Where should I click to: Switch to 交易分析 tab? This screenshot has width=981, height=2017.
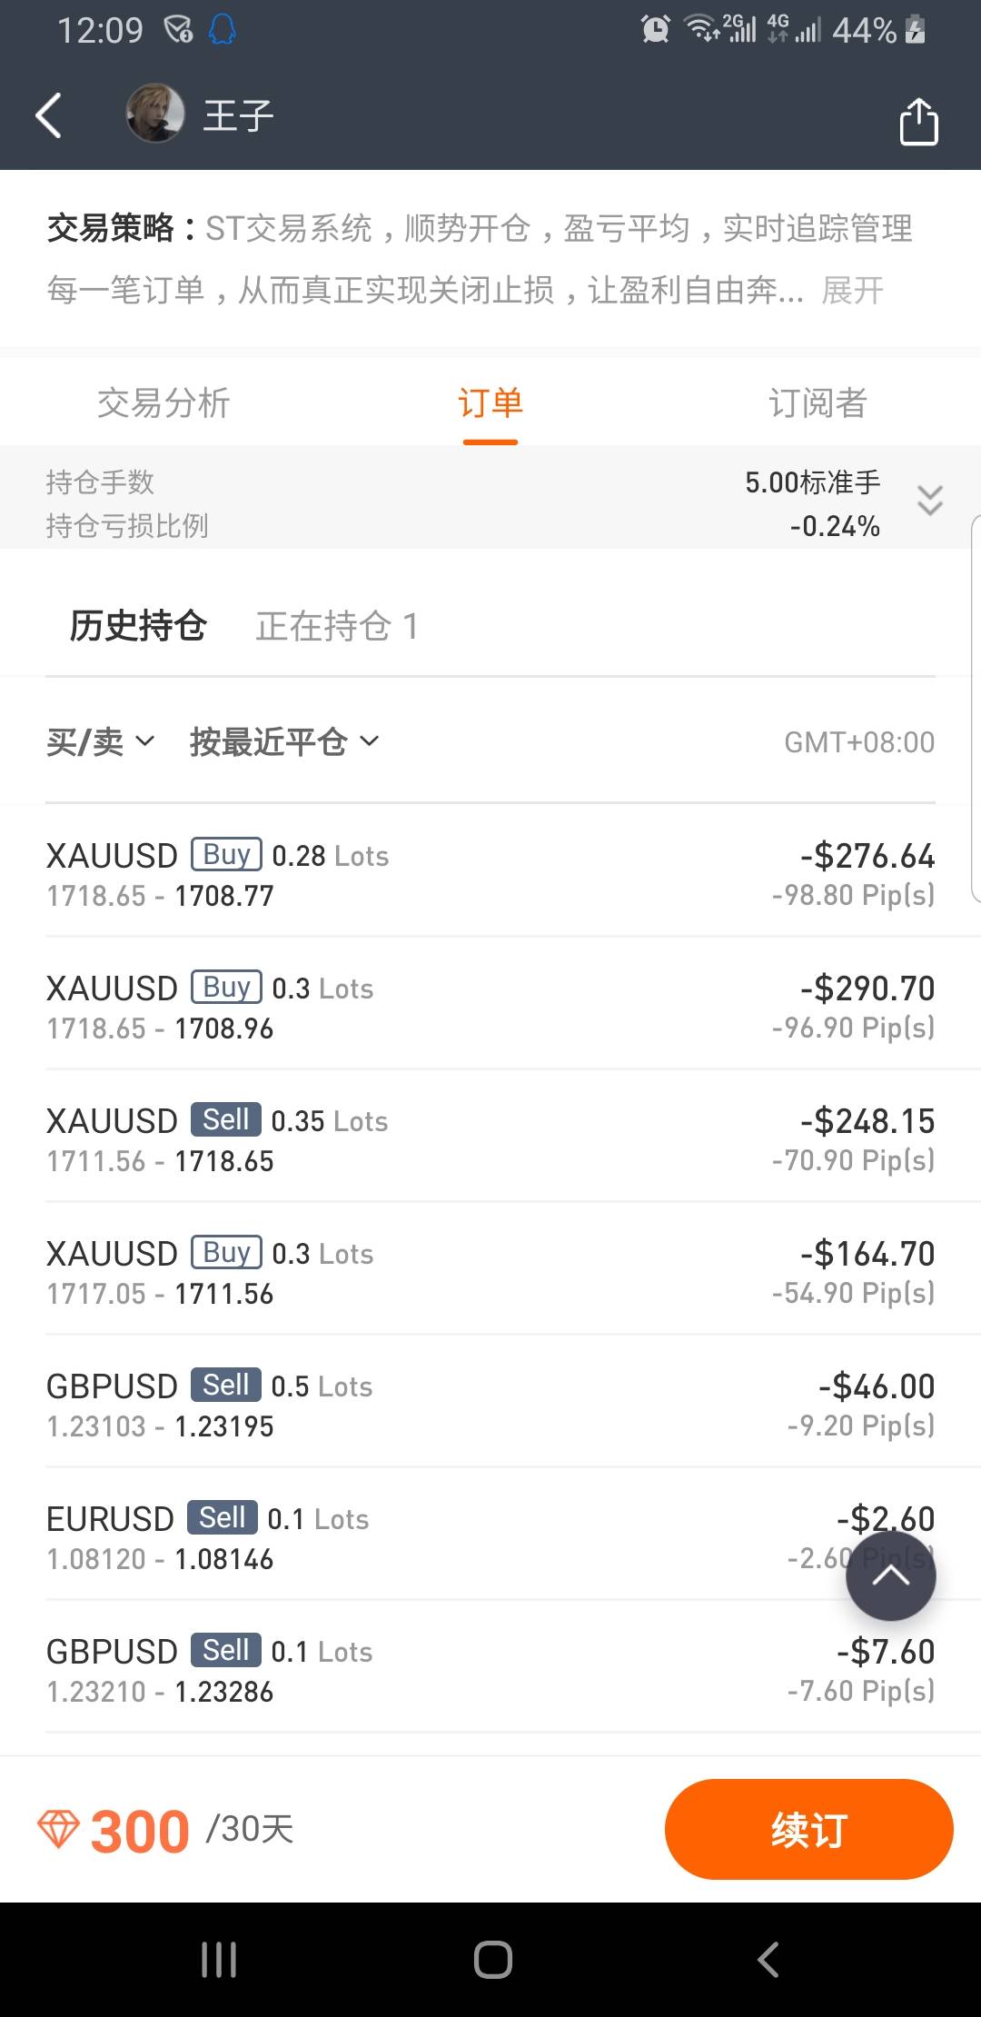click(163, 402)
